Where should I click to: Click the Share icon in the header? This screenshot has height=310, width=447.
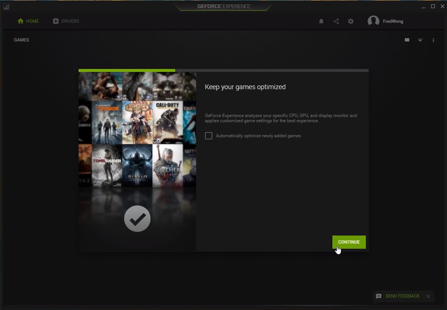tap(336, 21)
